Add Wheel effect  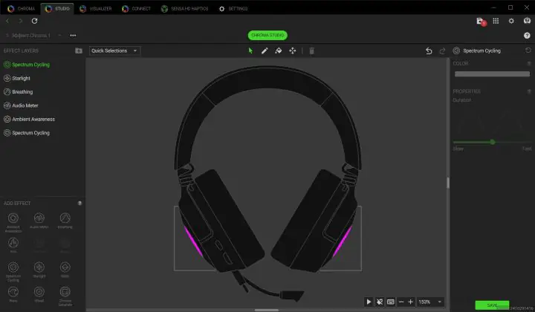tap(39, 294)
